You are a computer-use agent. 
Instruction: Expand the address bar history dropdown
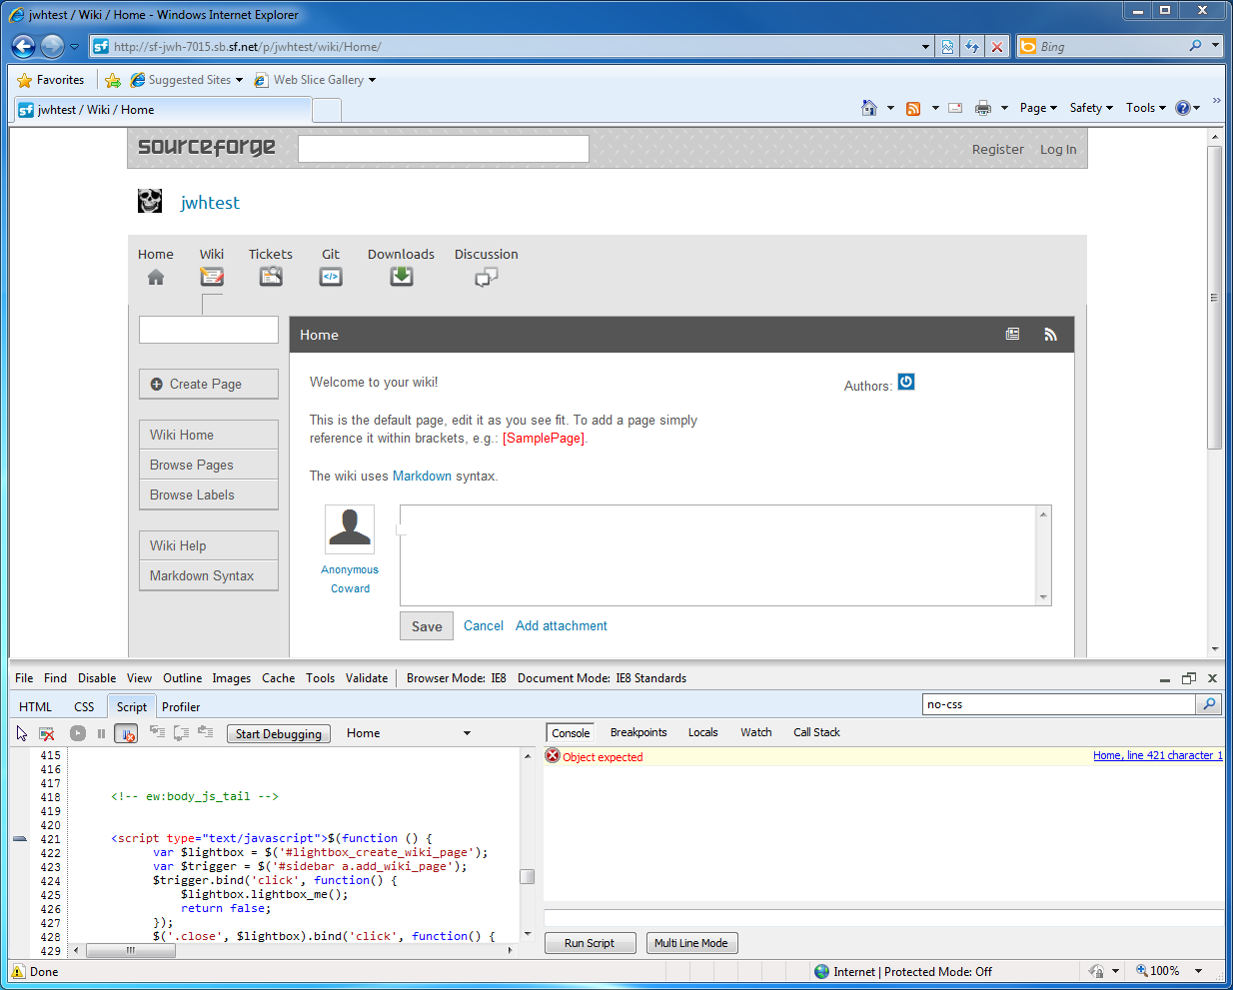925,46
